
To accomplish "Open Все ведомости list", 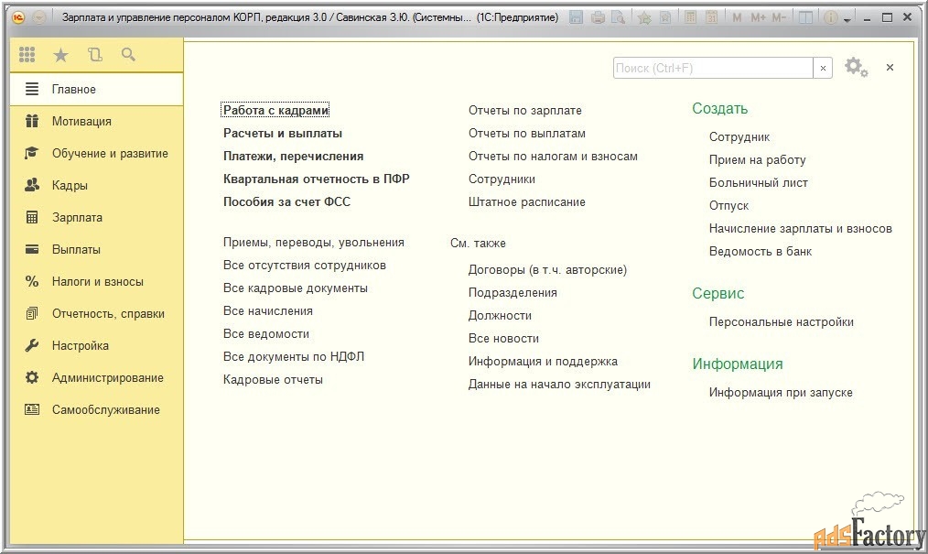I will (x=265, y=334).
